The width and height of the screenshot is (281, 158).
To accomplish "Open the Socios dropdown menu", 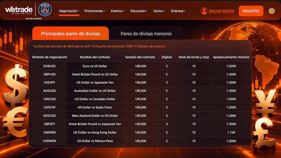I will pyautogui.click(x=159, y=11).
